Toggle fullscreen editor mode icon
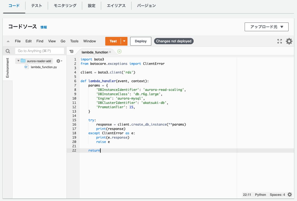The width and height of the screenshot is (297, 201). click(x=280, y=41)
